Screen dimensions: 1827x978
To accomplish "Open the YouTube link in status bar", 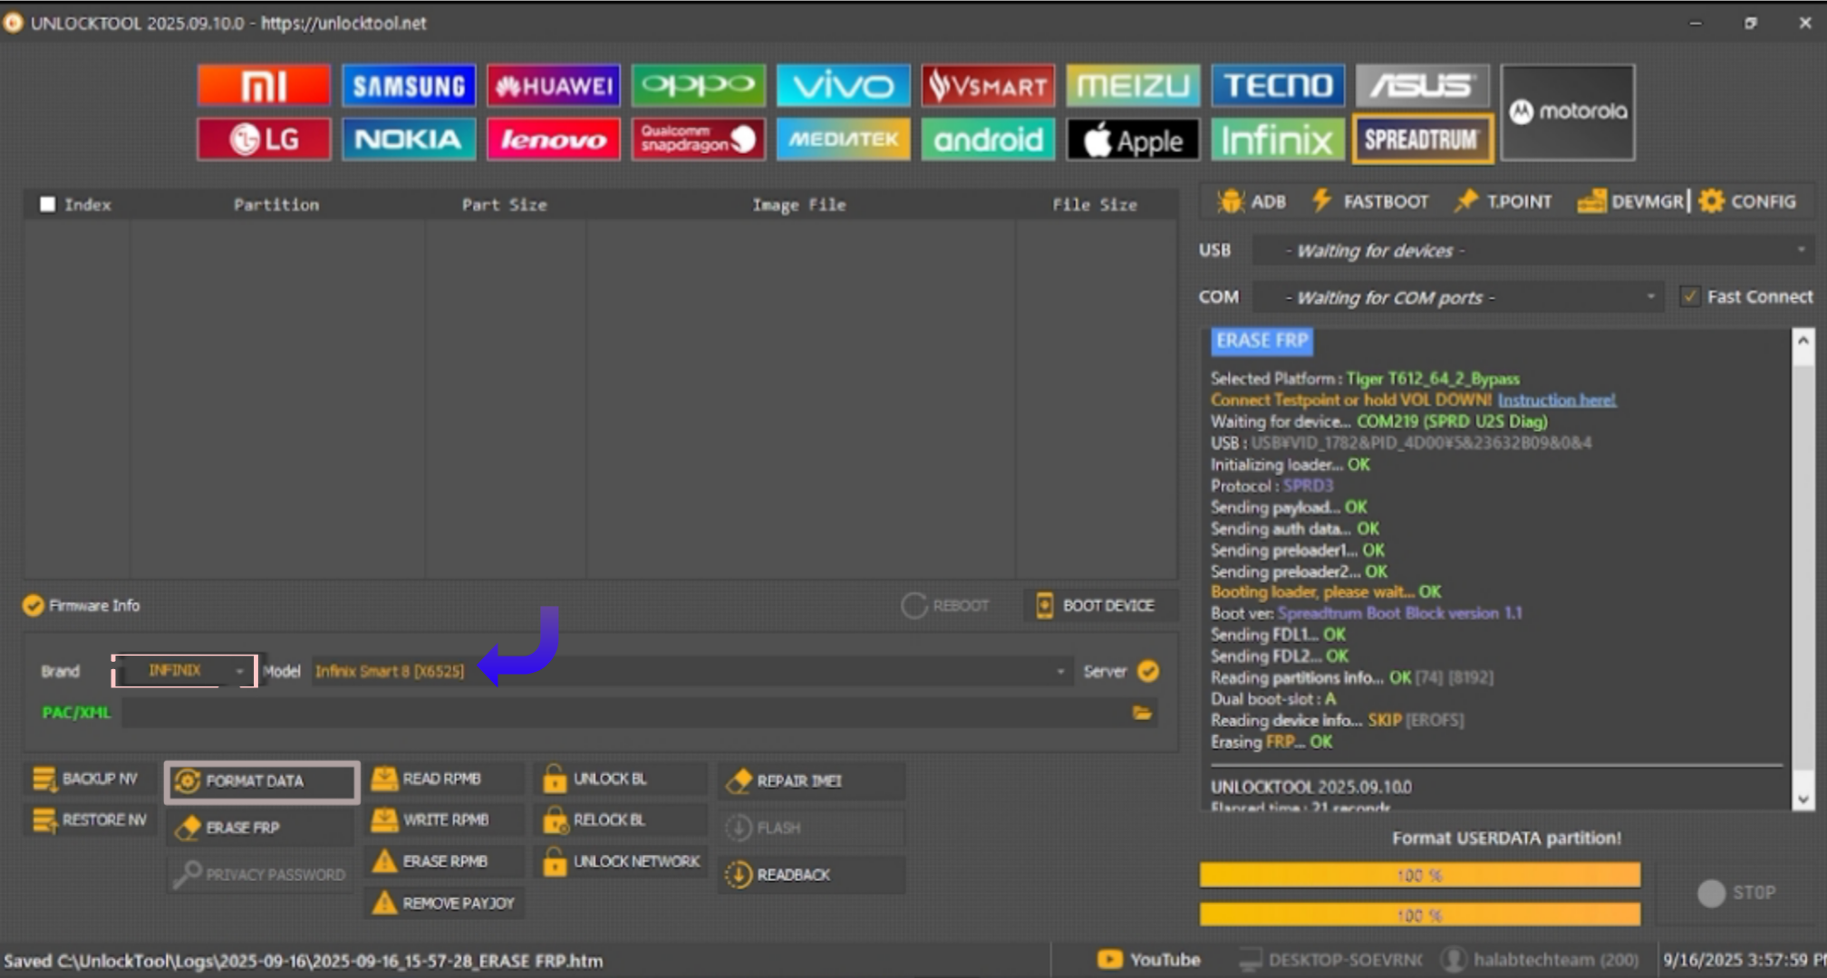I will click(x=1149, y=960).
